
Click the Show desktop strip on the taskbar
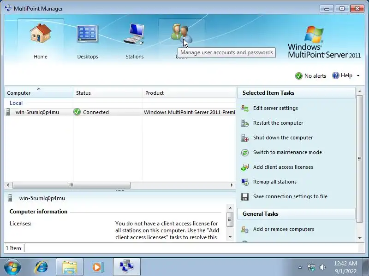tap(365, 267)
